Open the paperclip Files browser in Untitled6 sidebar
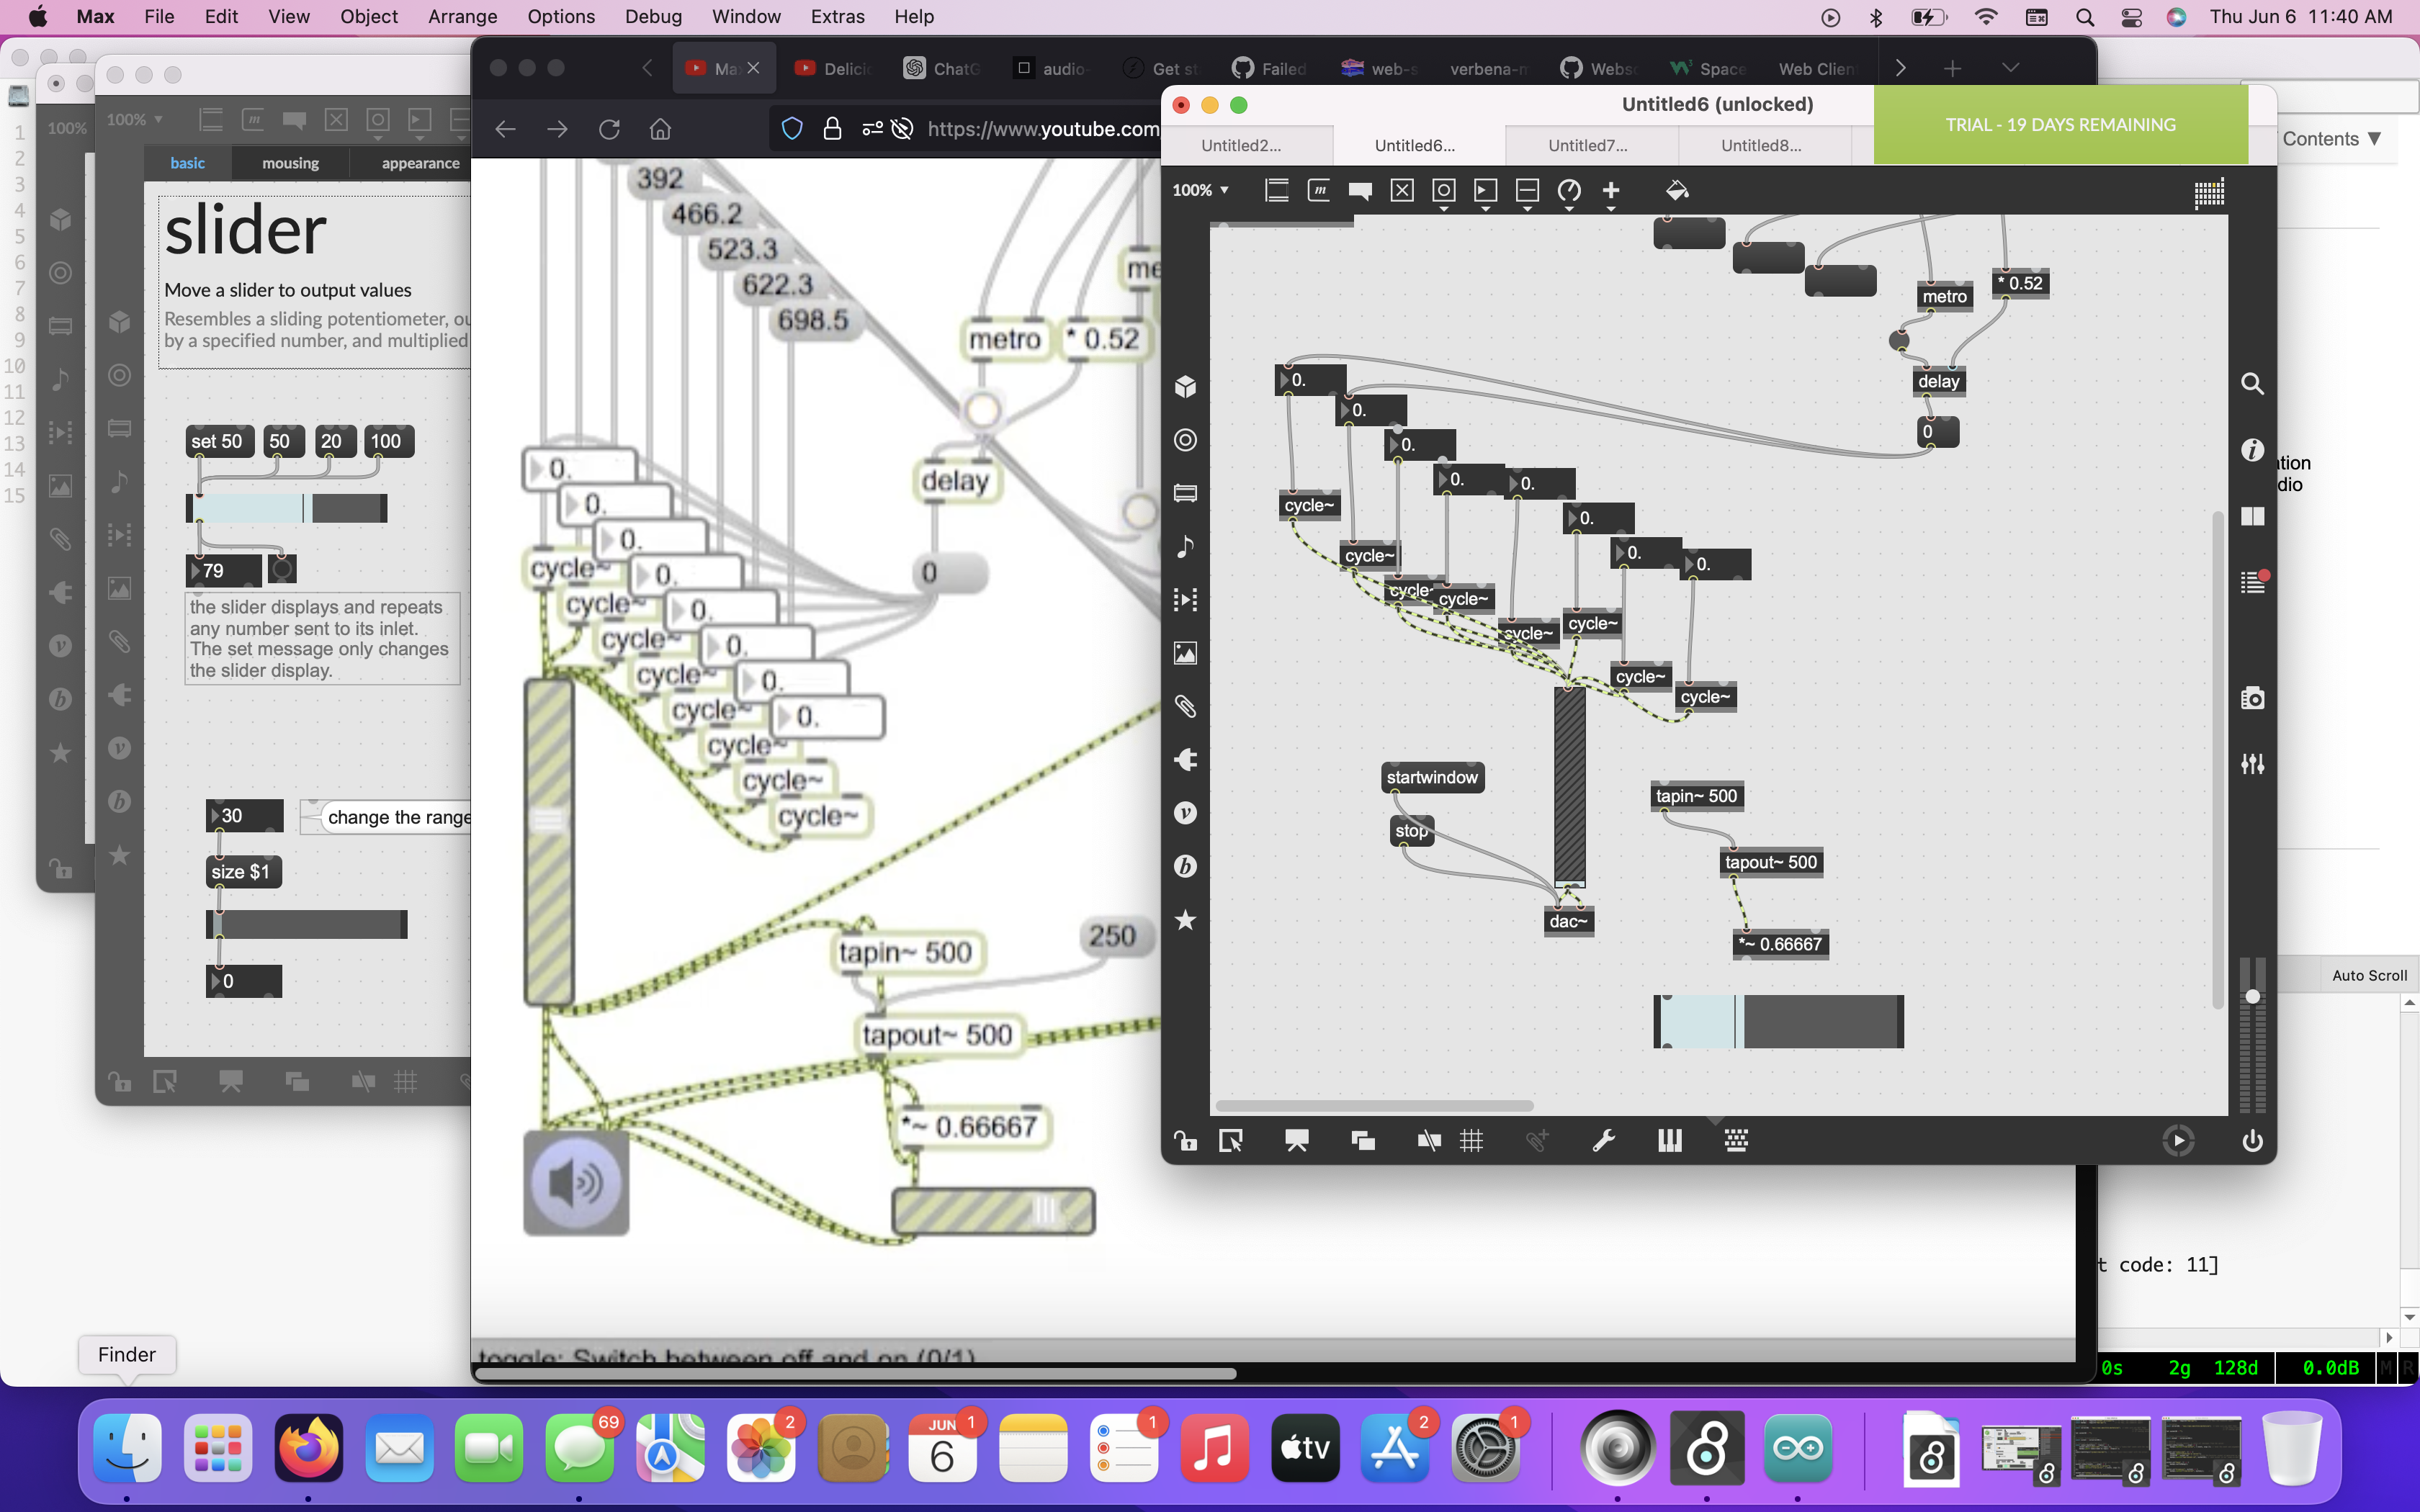2420x1512 pixels. point(1185,706)
